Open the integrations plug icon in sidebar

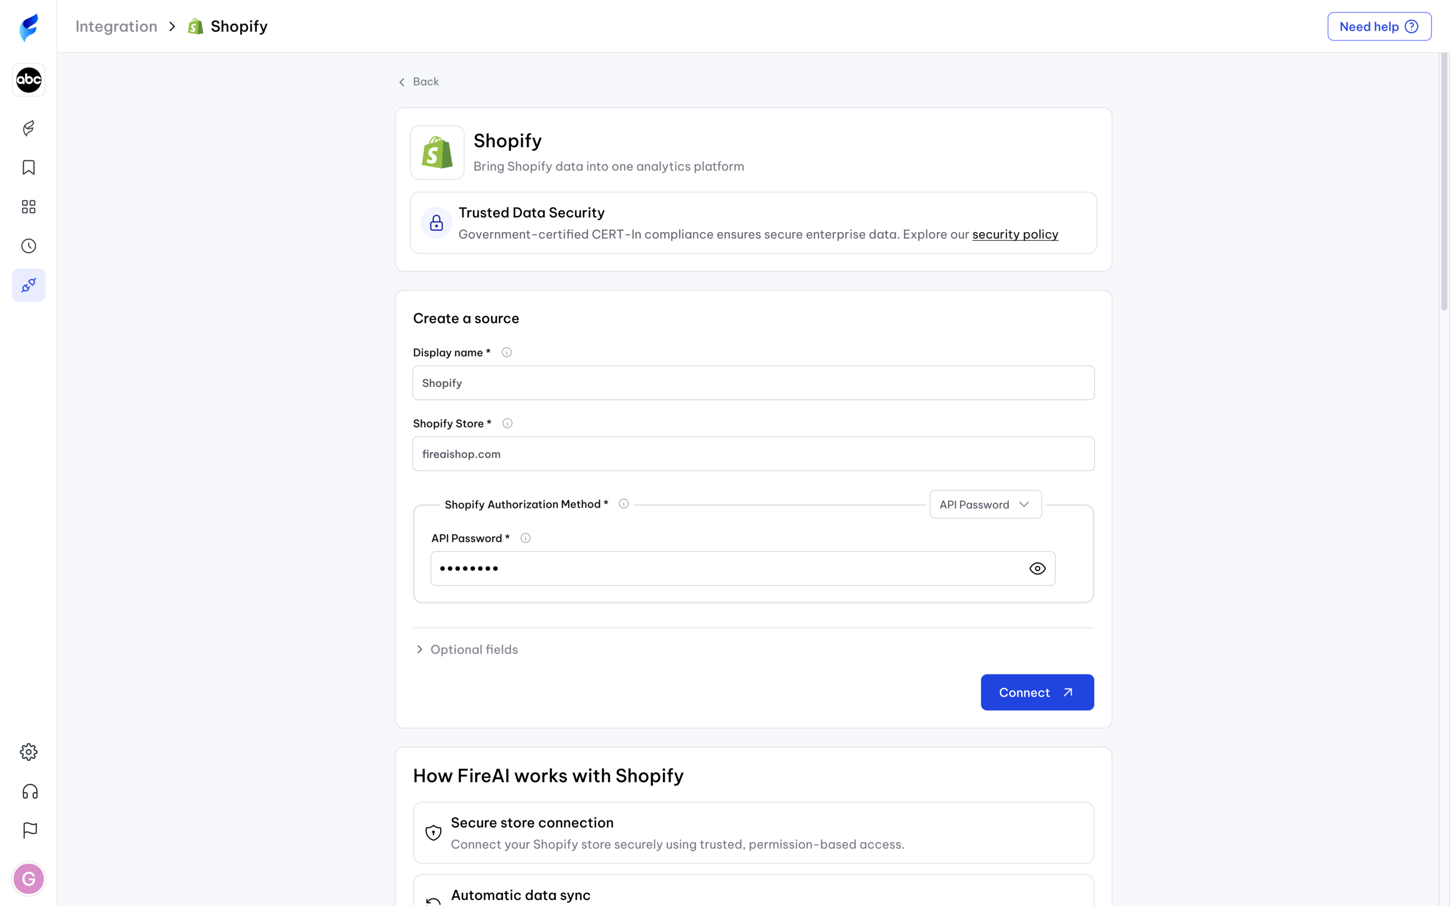tap(28, 285)
